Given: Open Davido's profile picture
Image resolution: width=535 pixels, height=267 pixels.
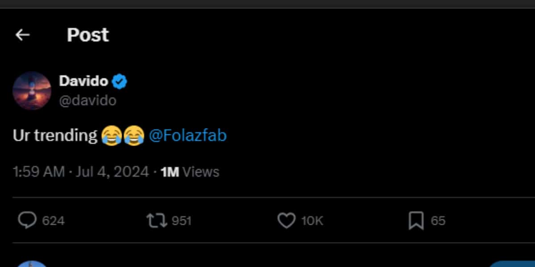Looking at the screenshot, I should tap(32, 91).
